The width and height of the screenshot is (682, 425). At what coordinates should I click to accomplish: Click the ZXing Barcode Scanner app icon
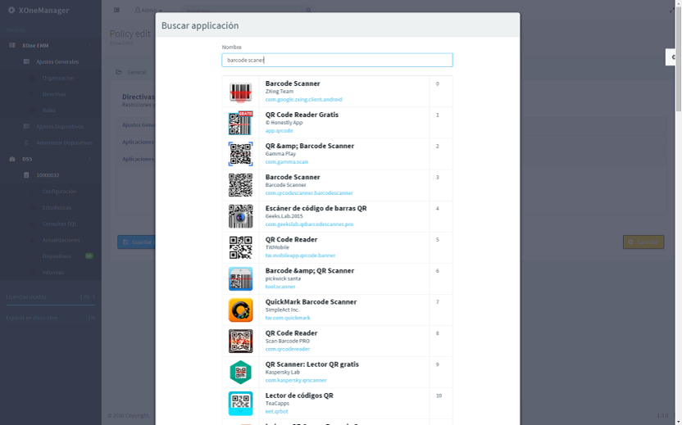coord(240,92)
